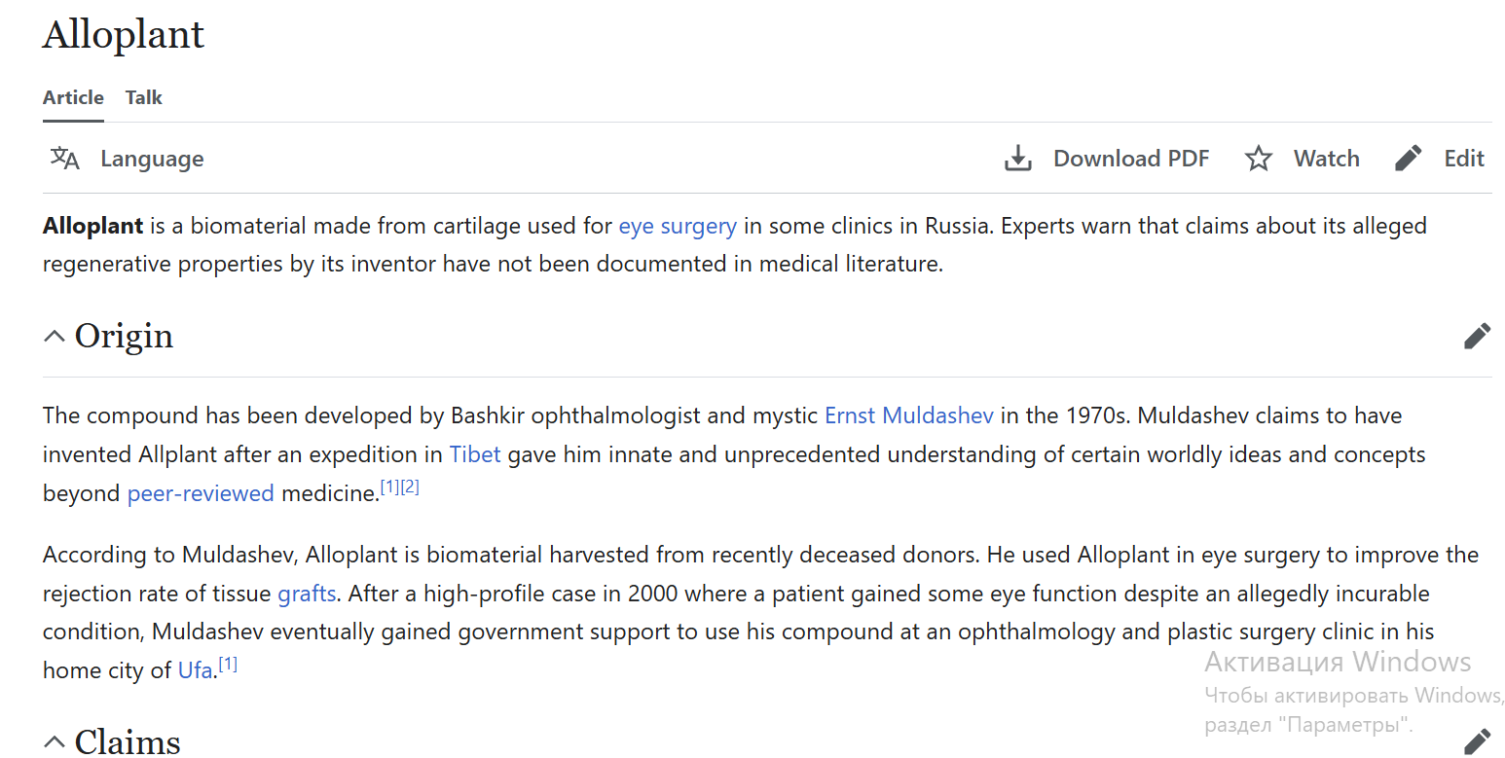The height and width of the screenshot is (758, 1505).
Task: Open the peer-reviewed link
Action: click(x=201, y=493)
